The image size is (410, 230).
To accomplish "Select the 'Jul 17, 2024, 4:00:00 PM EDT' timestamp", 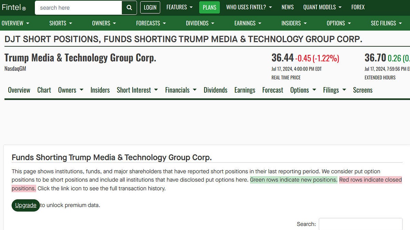I will pyautogui.click(x=297, y=69).
